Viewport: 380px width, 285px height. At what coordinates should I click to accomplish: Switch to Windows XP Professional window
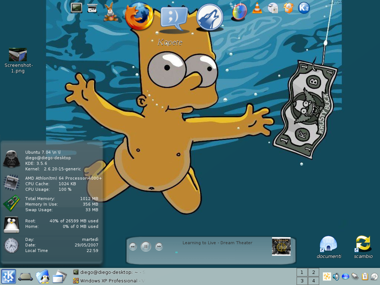108,281
